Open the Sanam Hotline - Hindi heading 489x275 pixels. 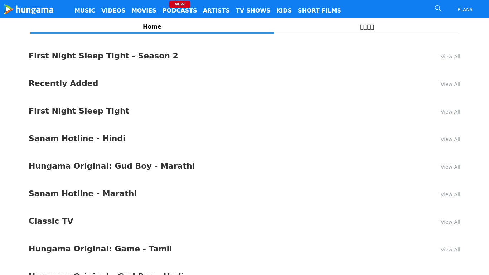pyautogui.click(x=77, y=139)
